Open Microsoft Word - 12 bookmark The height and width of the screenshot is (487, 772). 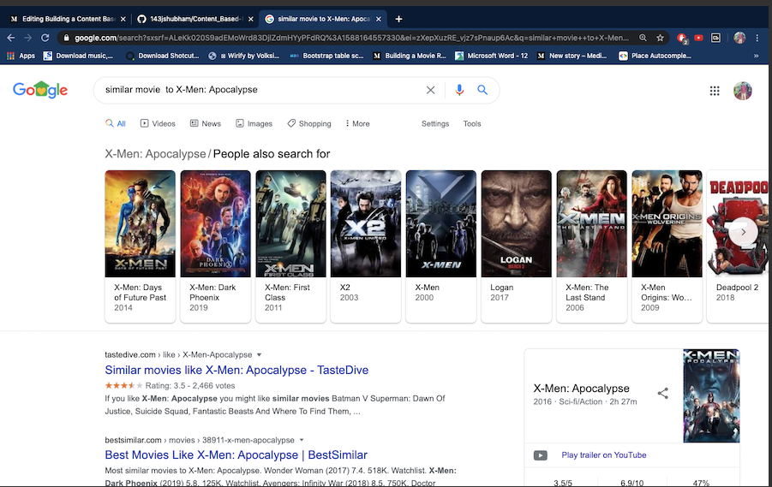tap(491, 56)
